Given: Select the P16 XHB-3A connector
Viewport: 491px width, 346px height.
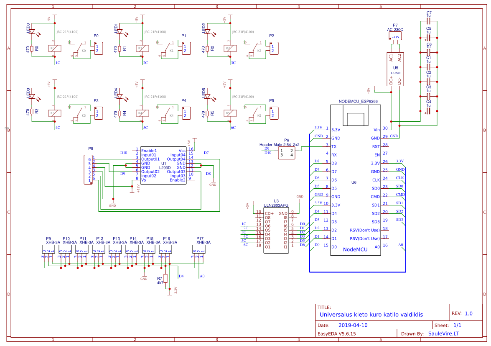Looking at the screenshot, I should click(x=165, y=249).
